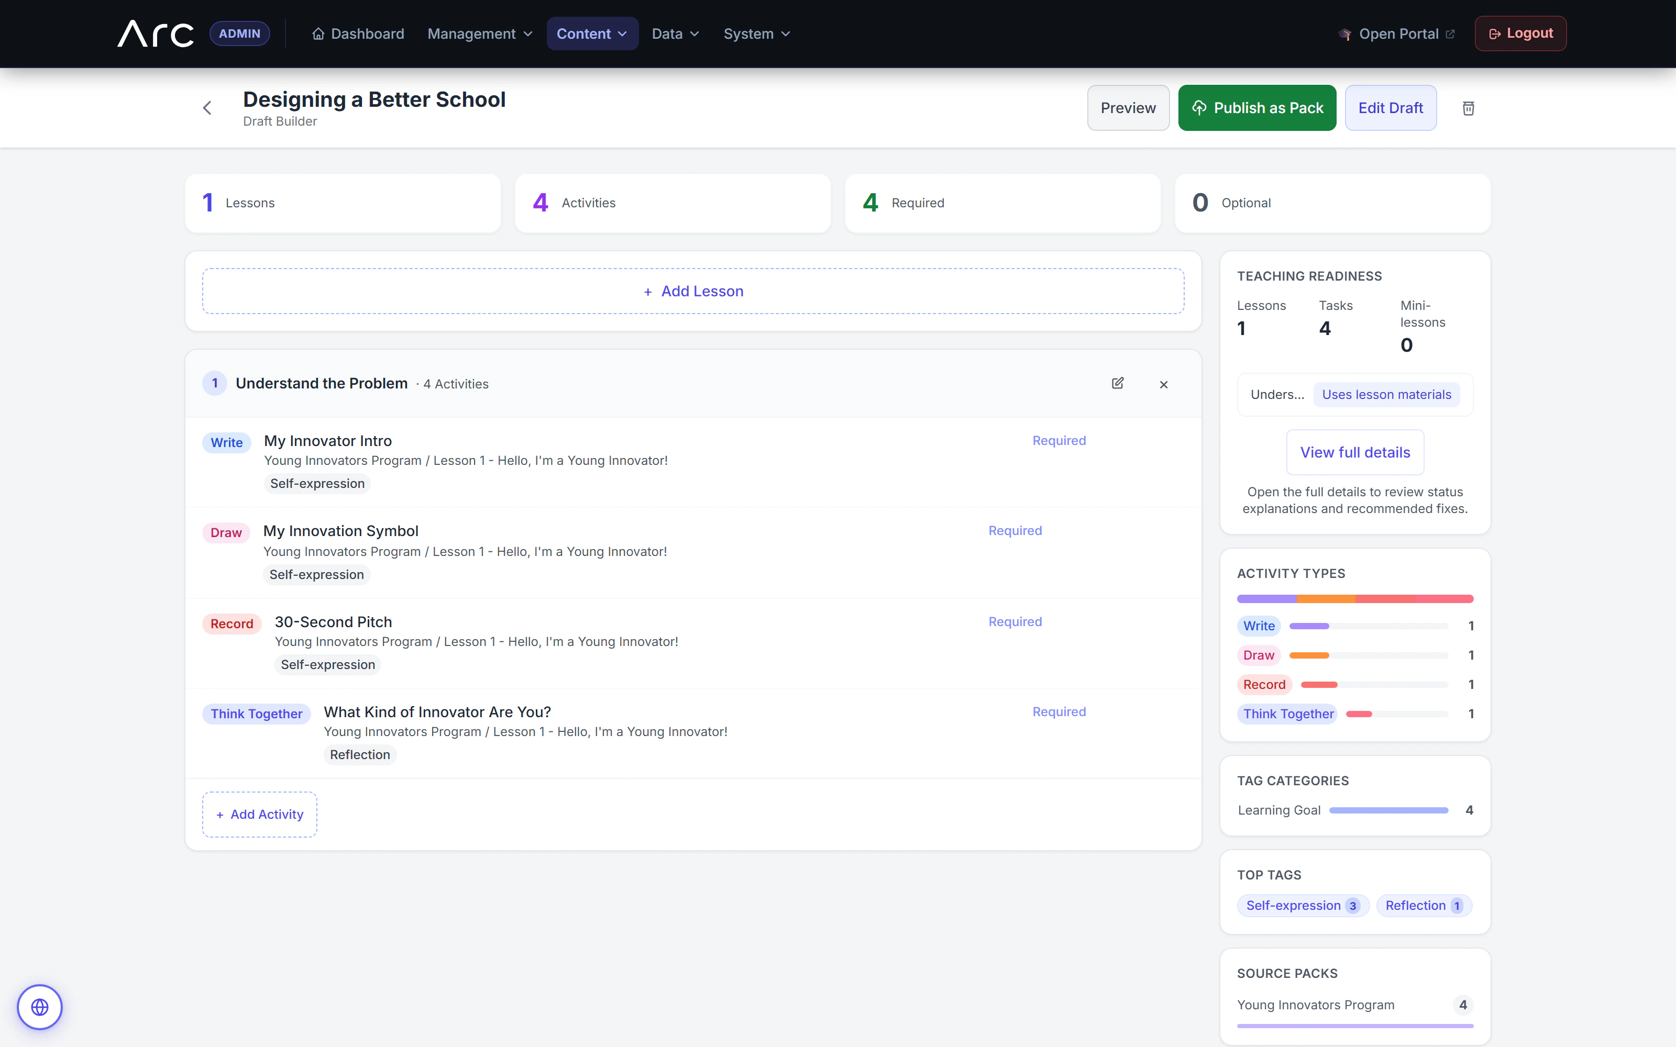Open the Management dropdown menu
This screenshot has width=1676, height=1047.
(x=479, y=33)
